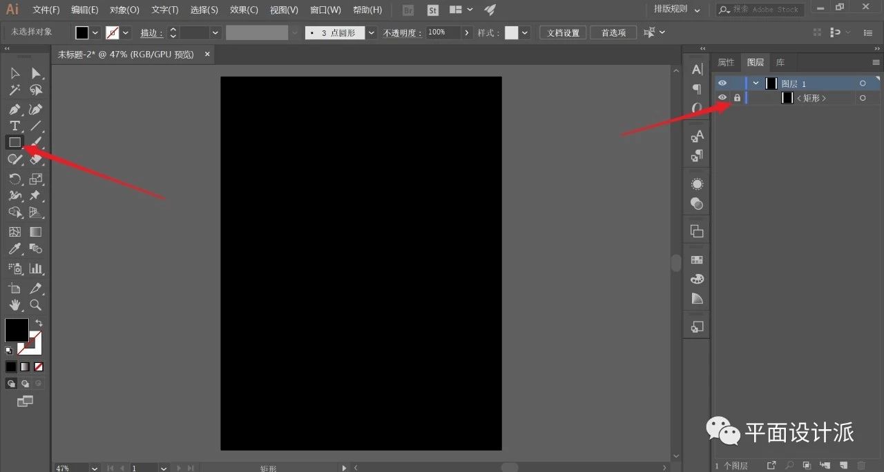884x472 pixels.
Task: Click target circle of 图层 1
Action: coord(863,83)
